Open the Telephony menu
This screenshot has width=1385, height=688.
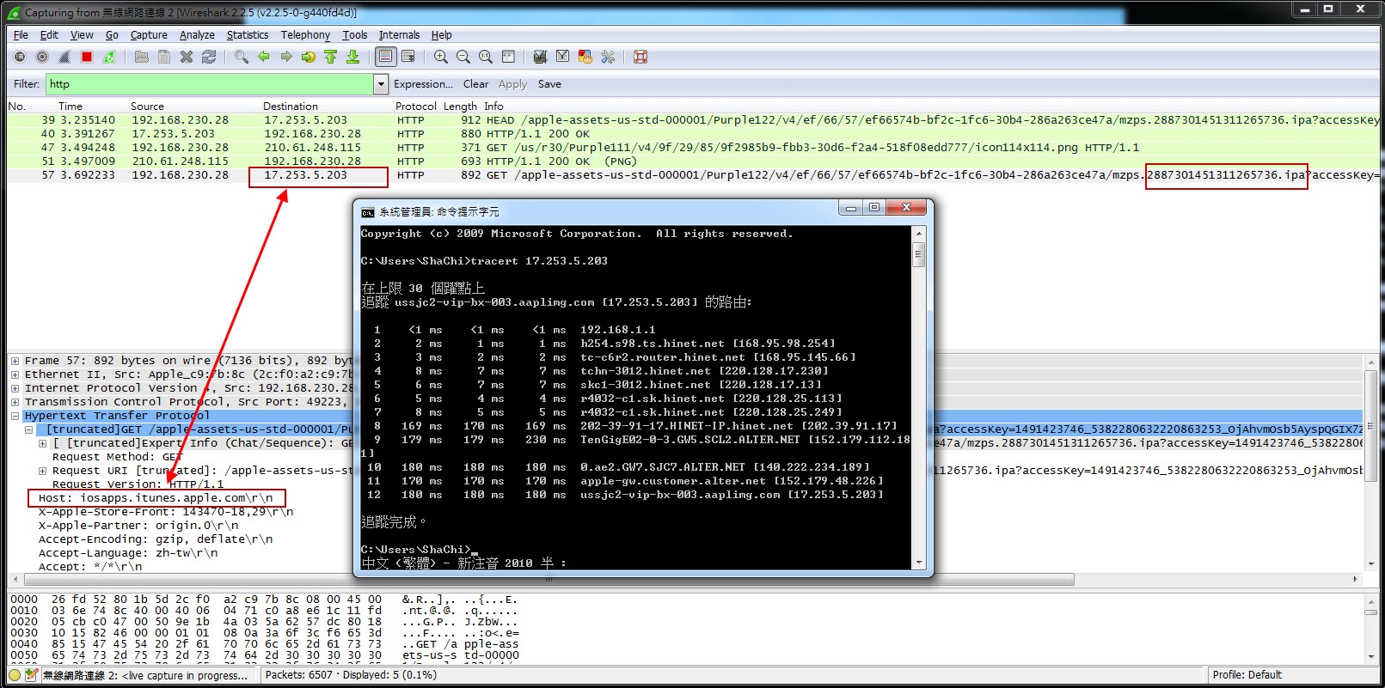[x=305, y=35]
